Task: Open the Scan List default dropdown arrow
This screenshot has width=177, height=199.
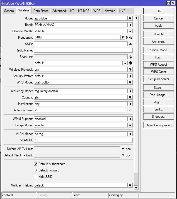Action: point(125,63)
